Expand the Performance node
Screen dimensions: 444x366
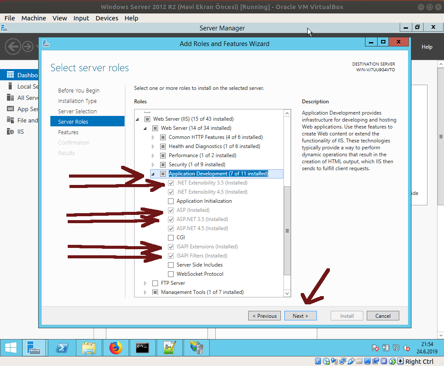pos(153,155)
